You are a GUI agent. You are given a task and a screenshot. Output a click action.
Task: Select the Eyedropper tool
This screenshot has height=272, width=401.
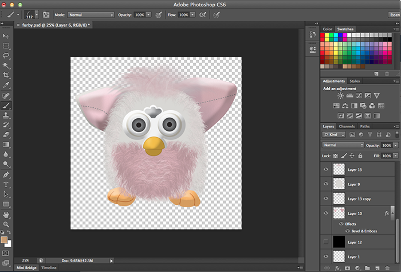point(6,85)
